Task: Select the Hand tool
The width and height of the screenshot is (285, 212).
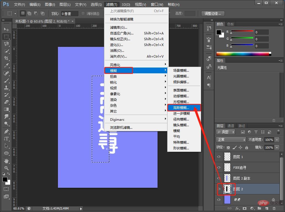Action: point(6,161)
